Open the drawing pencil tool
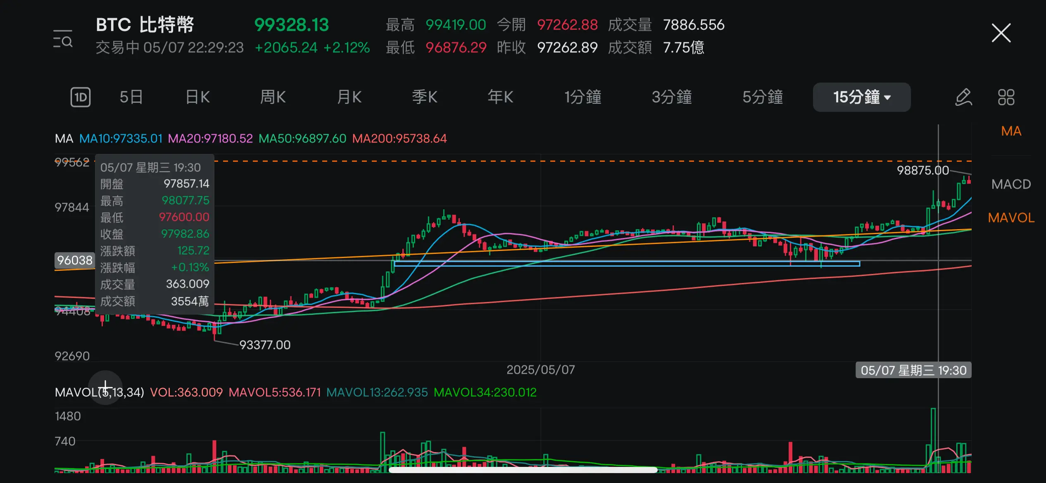 click(x=963, y=97)
